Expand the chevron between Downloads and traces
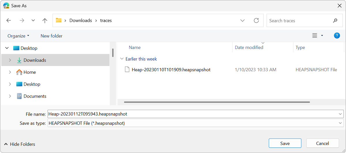346x153 pixels. (x=96, y=20)
